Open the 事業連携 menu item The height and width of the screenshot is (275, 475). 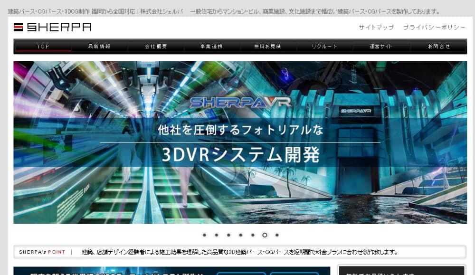pos(211,47)
